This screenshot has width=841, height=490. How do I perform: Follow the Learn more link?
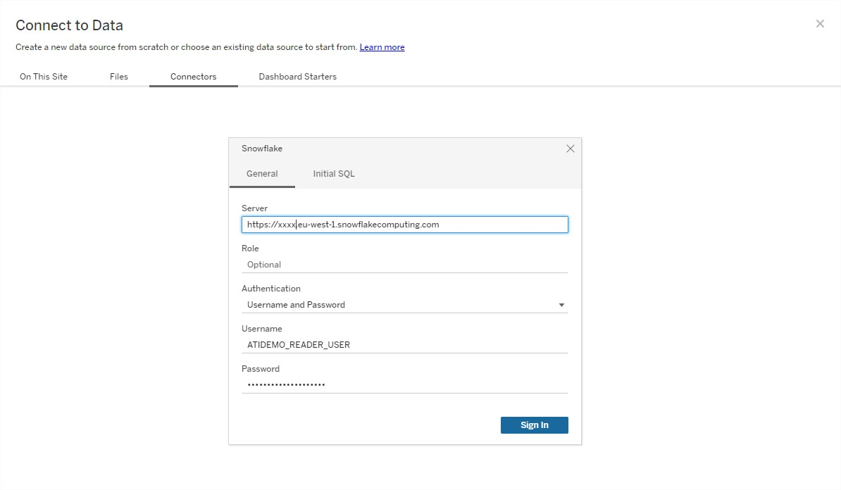(382, 47)
